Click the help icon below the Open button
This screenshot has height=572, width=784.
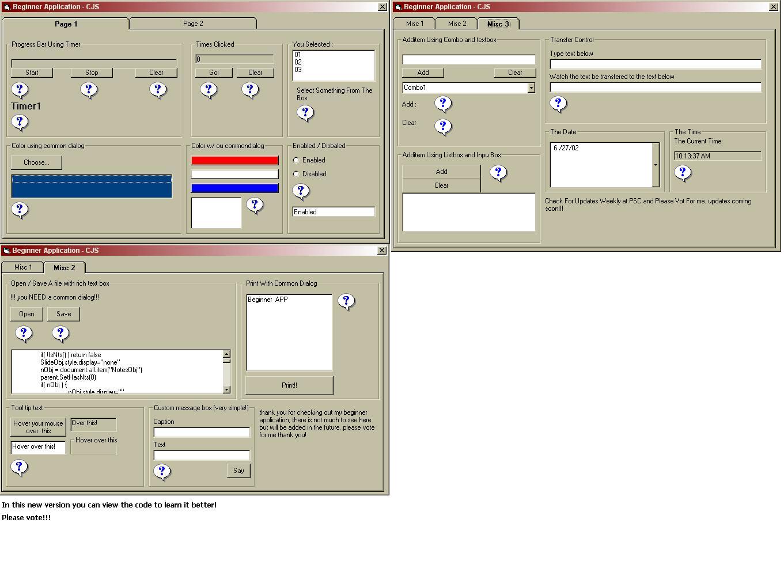coord(24,334)
